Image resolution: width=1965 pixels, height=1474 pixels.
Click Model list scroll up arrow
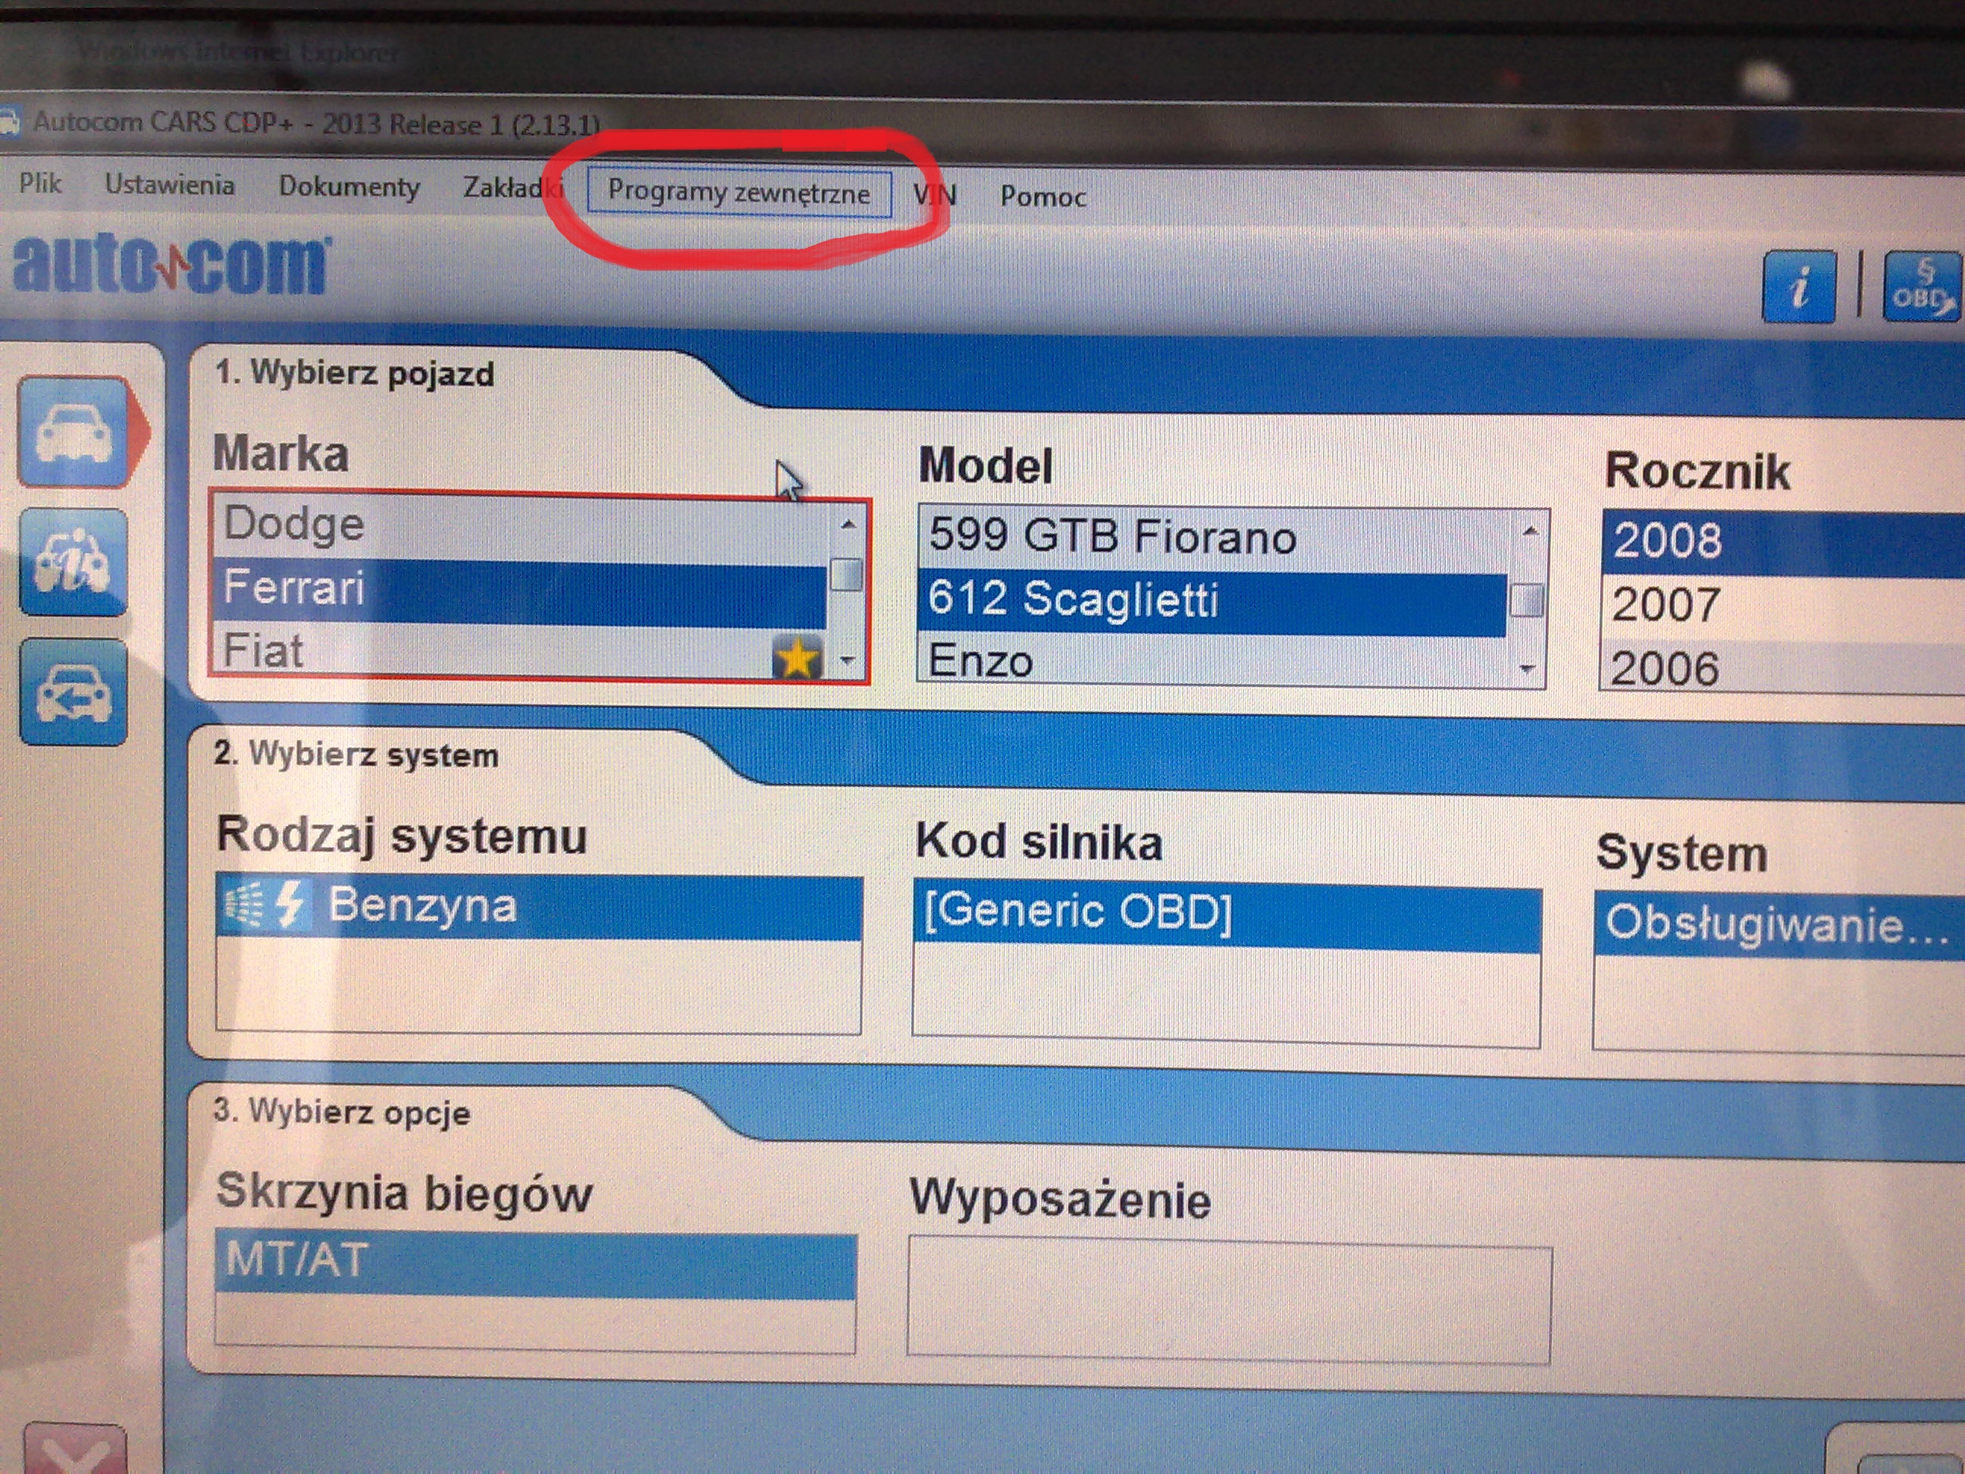click(1530, 532)
